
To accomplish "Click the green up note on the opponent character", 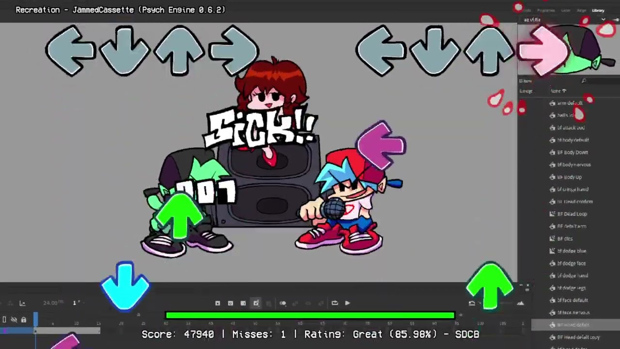I will click(180, 216).
